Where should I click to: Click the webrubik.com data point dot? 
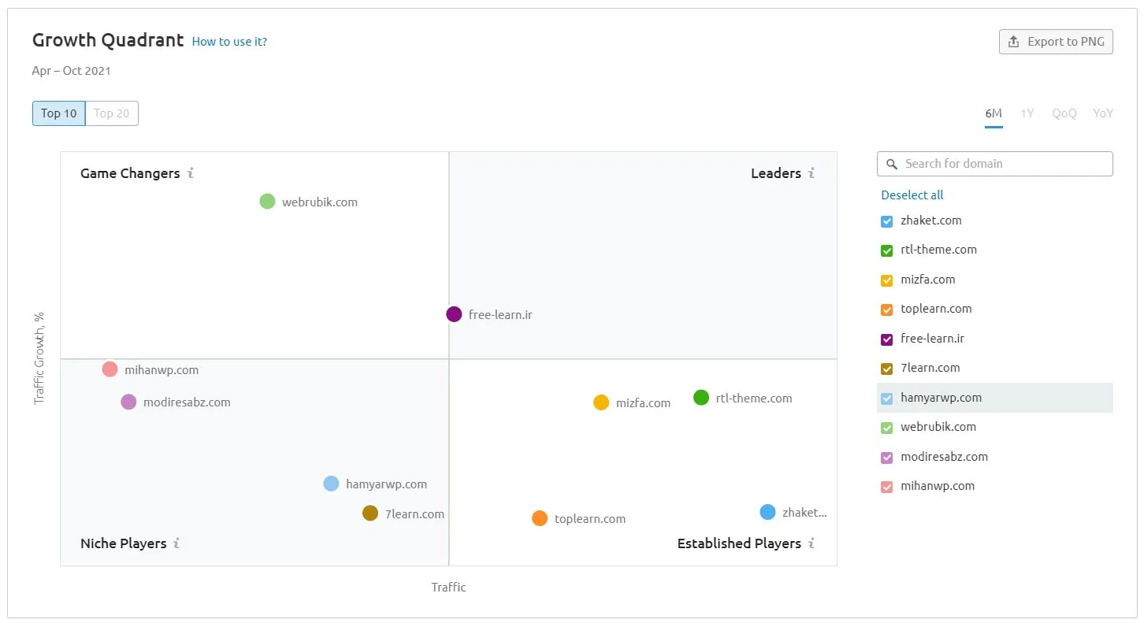(267, 202)
